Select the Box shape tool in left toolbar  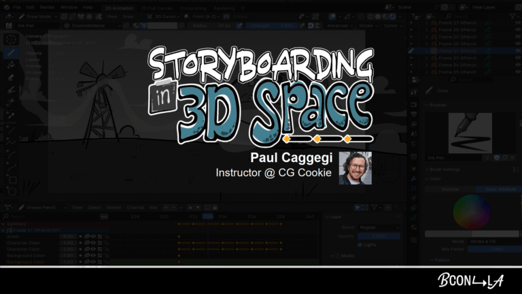(x=12, y=180)
